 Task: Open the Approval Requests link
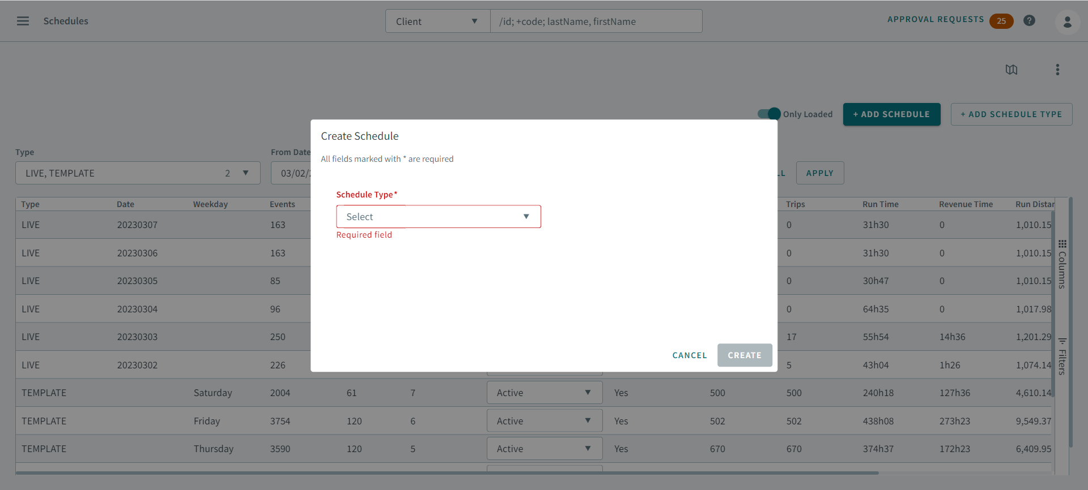pos(936,19)
